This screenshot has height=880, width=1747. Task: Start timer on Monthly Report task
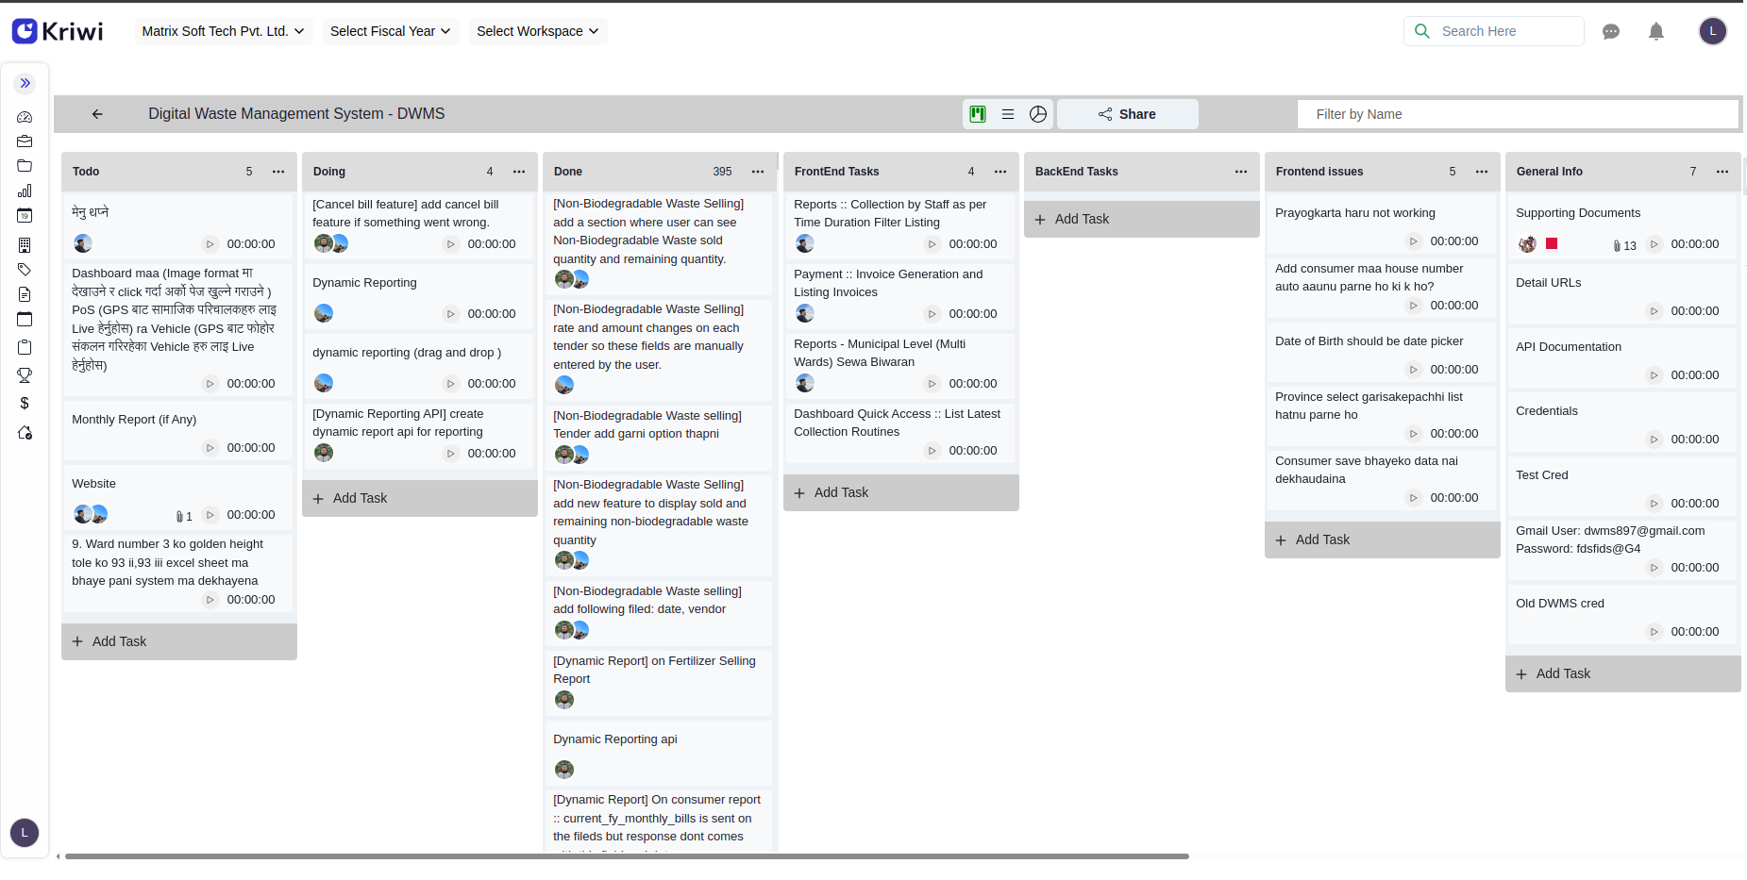[x=210, y=448]
